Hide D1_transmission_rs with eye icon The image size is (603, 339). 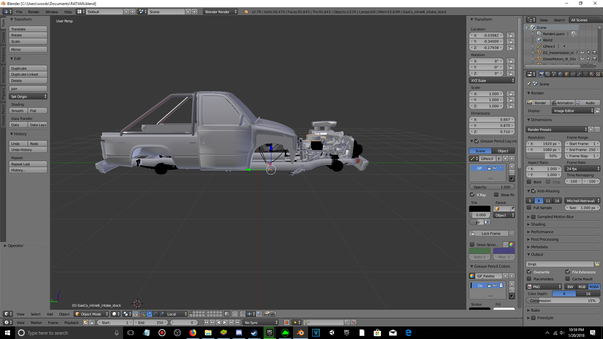[x=582, y=52]
